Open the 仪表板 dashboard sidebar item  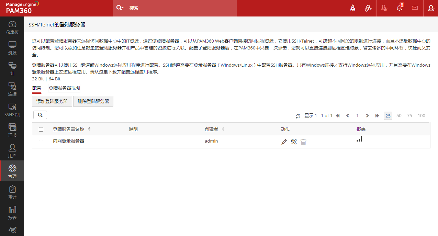pyautogui.click(x=12, y=27)
